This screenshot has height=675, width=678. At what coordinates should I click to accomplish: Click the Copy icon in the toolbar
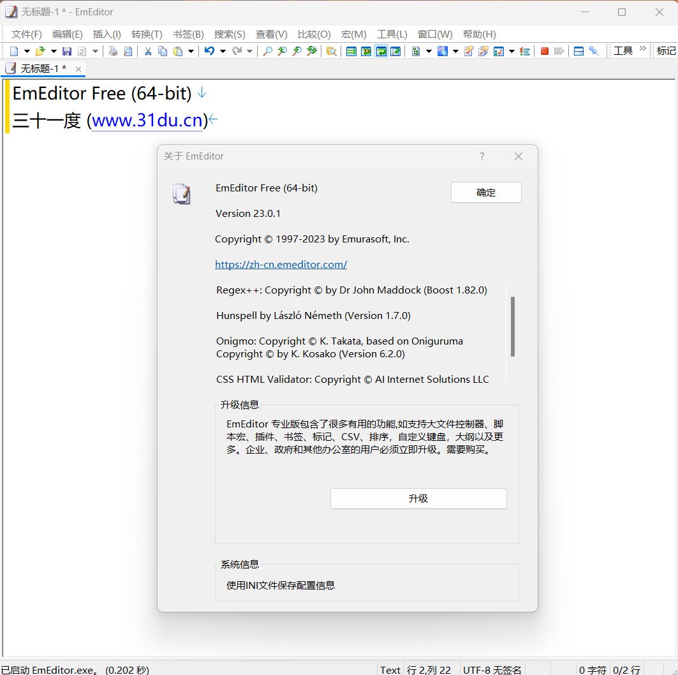[163, 52]
